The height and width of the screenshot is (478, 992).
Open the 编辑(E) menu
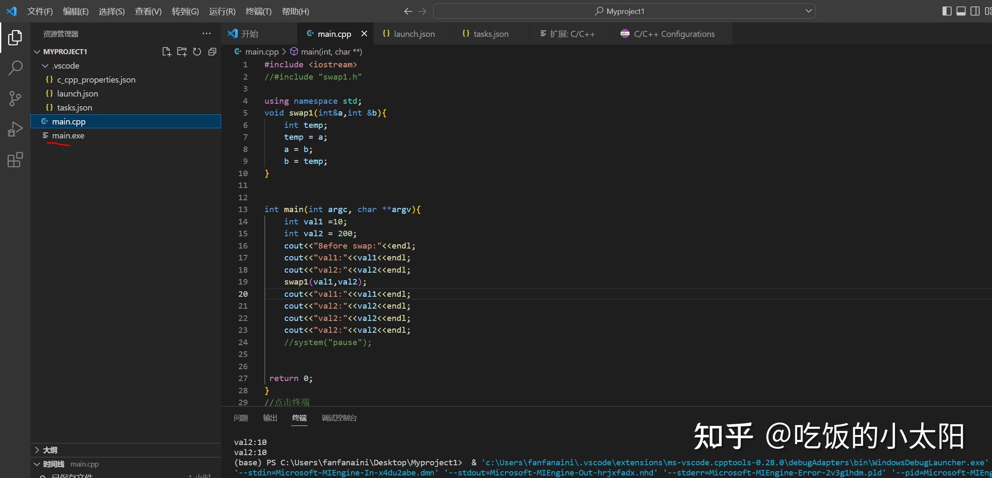75,11
